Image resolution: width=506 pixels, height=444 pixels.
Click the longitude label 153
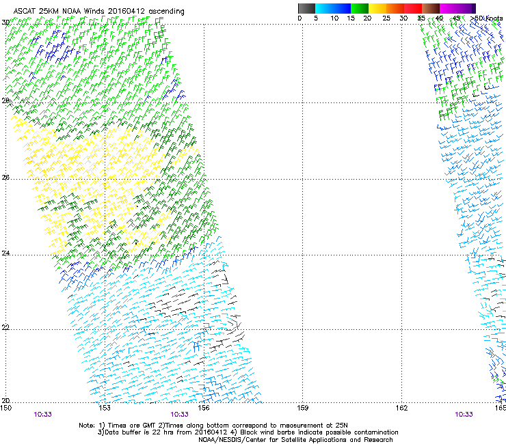[105, 408]
